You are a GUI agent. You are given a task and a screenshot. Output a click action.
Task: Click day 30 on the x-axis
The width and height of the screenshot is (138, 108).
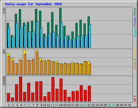pos(125,105)
